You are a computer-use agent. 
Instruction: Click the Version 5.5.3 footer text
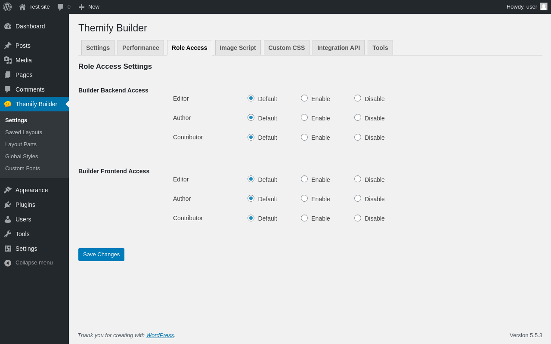tap(526, 335)
